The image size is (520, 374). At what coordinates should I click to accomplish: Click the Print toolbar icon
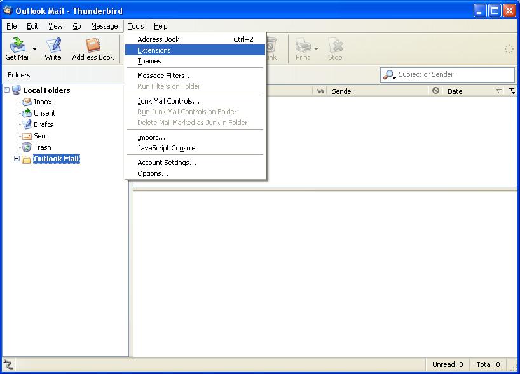(303, 49)
